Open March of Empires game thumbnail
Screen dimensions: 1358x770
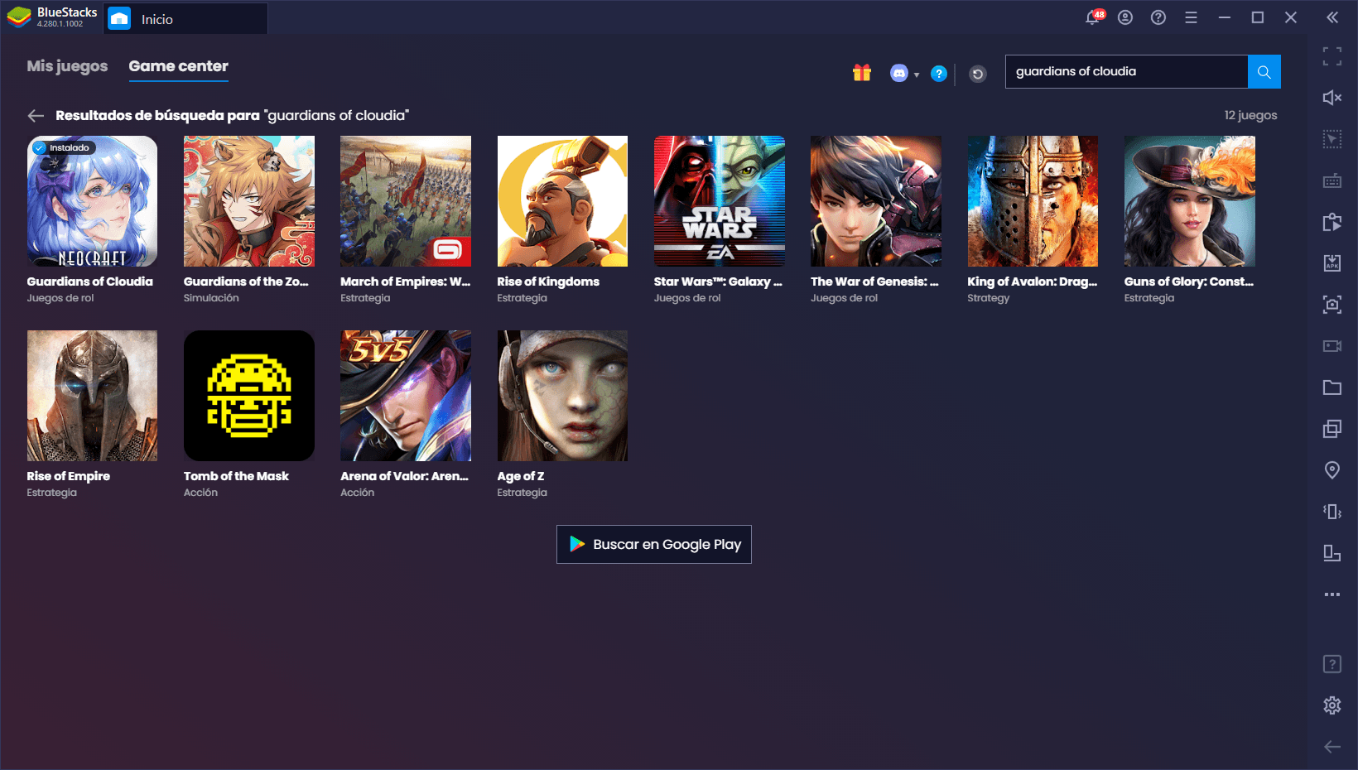pos(406,201)
